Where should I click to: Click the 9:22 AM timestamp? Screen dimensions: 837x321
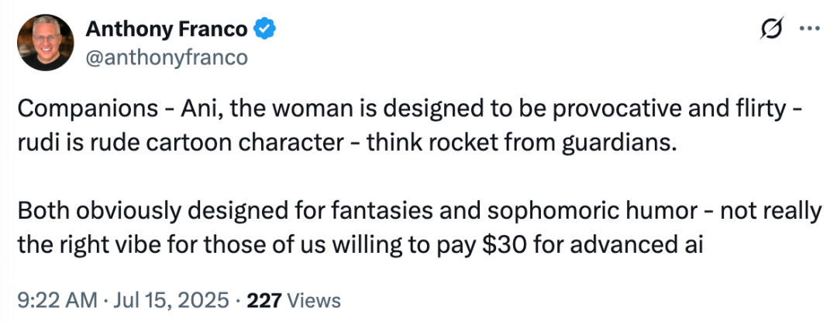(51, 299)
